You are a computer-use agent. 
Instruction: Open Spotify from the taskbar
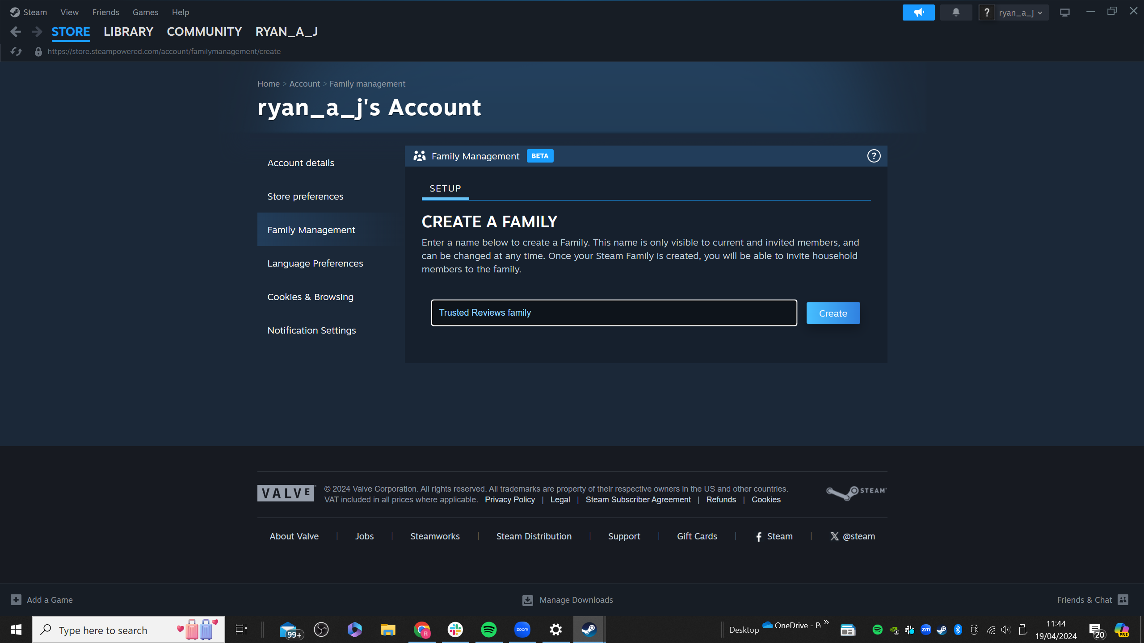pos(489,630)
